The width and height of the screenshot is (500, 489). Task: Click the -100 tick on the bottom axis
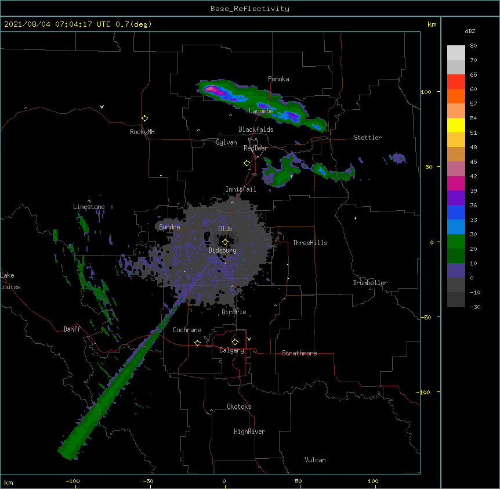pos(73,481)
